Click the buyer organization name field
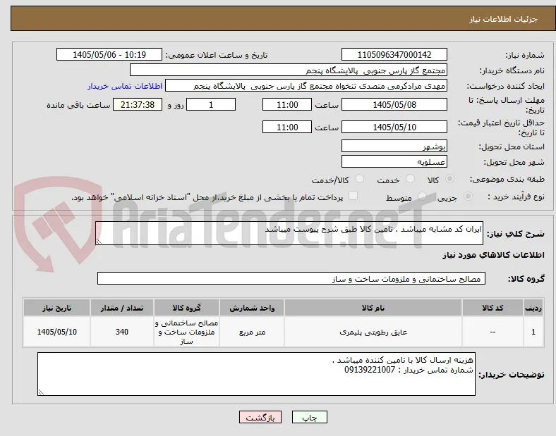Image resolution: width=556 pixels, height=436 pixels. pyautogui.click(x=289, y=70)
